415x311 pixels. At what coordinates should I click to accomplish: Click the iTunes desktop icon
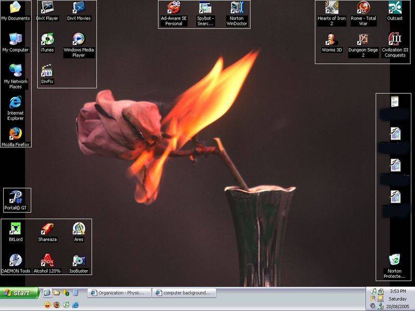tap(47, 39)
